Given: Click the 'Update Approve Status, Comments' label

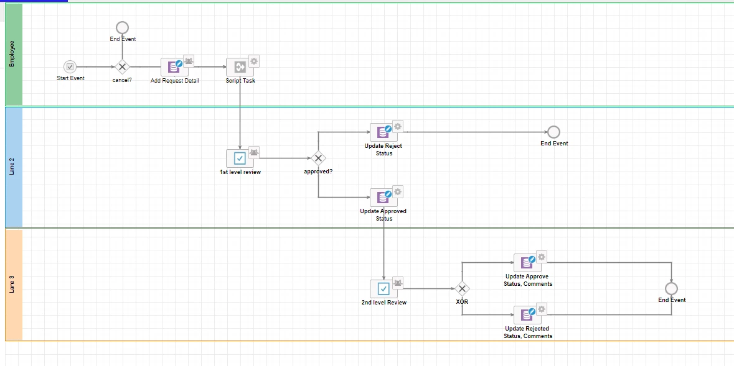Looking at the screenshot, I should [527, 280].
